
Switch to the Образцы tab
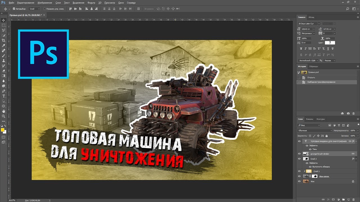(x=313, y=66)
